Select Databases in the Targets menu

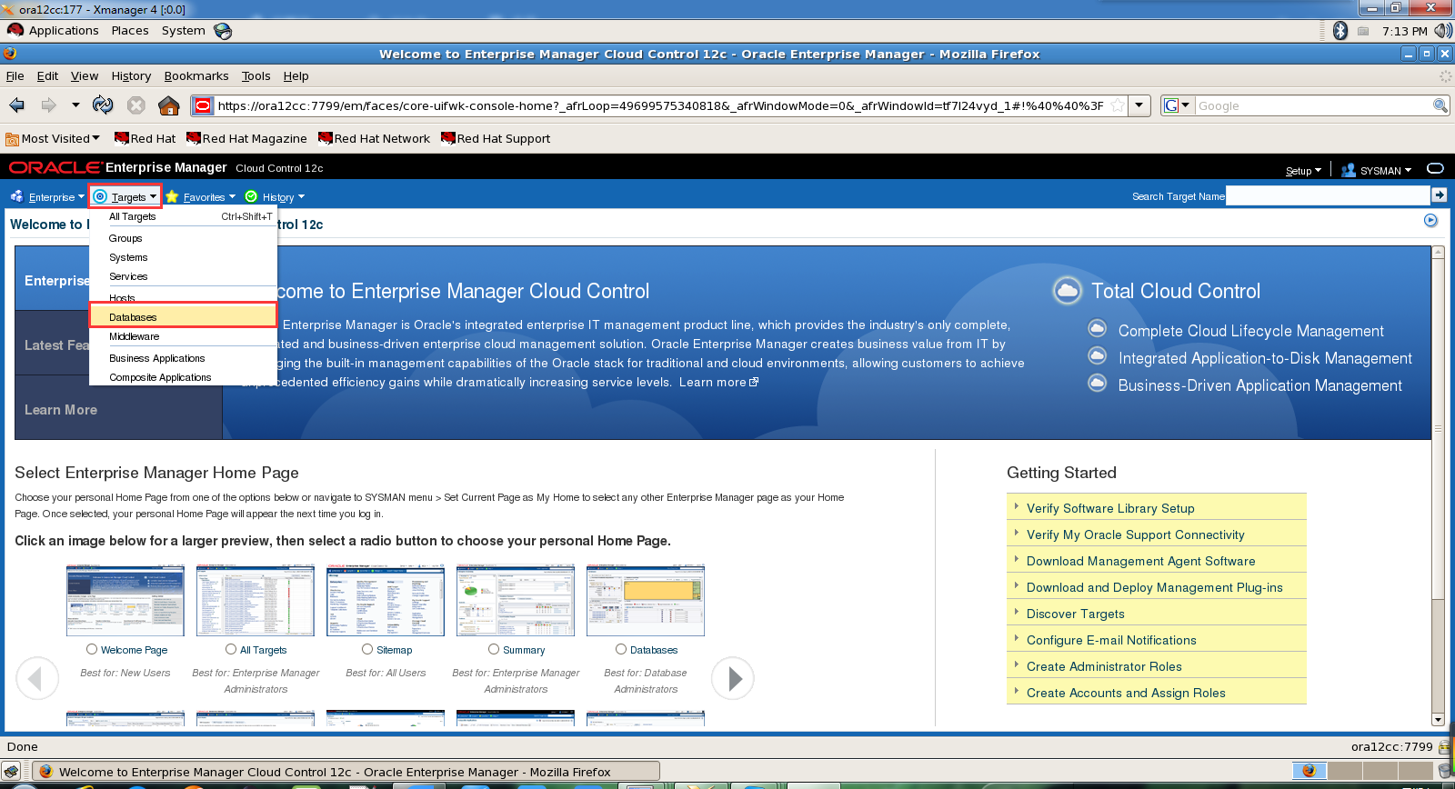tap(183, 316)
